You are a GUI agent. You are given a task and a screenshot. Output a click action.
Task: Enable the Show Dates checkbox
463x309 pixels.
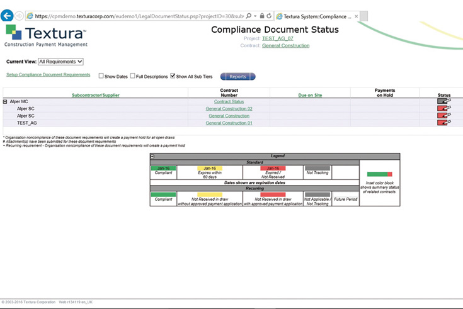(x=101, y=76)
